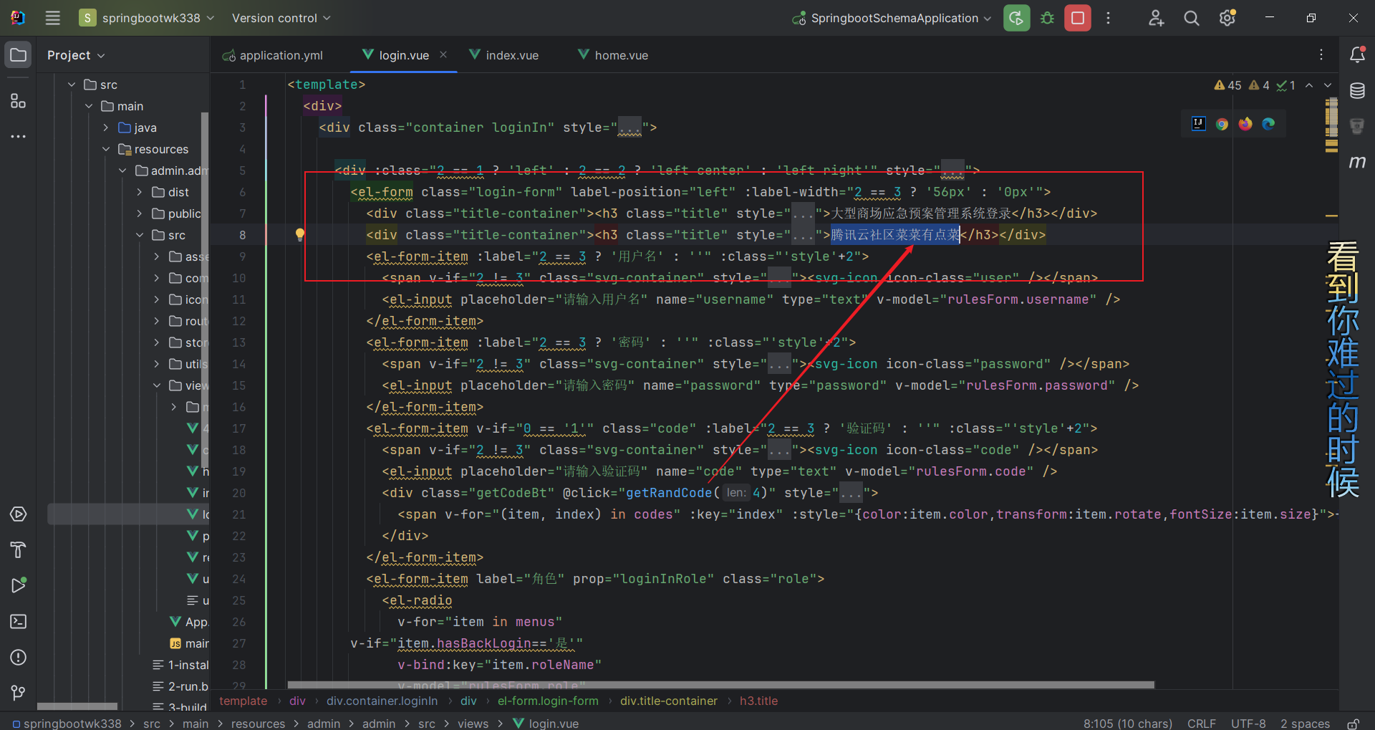Click the 45 warnings inspection indicator
Viewport: 1375px width, 730px height.
[x=1227, y=85]
